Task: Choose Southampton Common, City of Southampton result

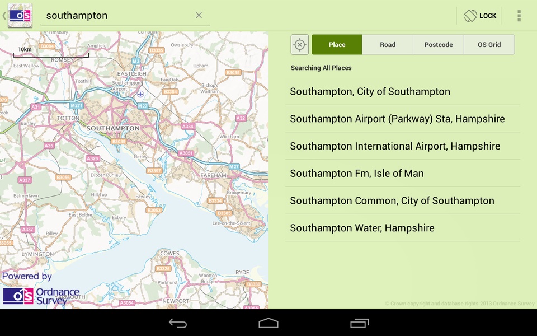Action: click(403, 200)
